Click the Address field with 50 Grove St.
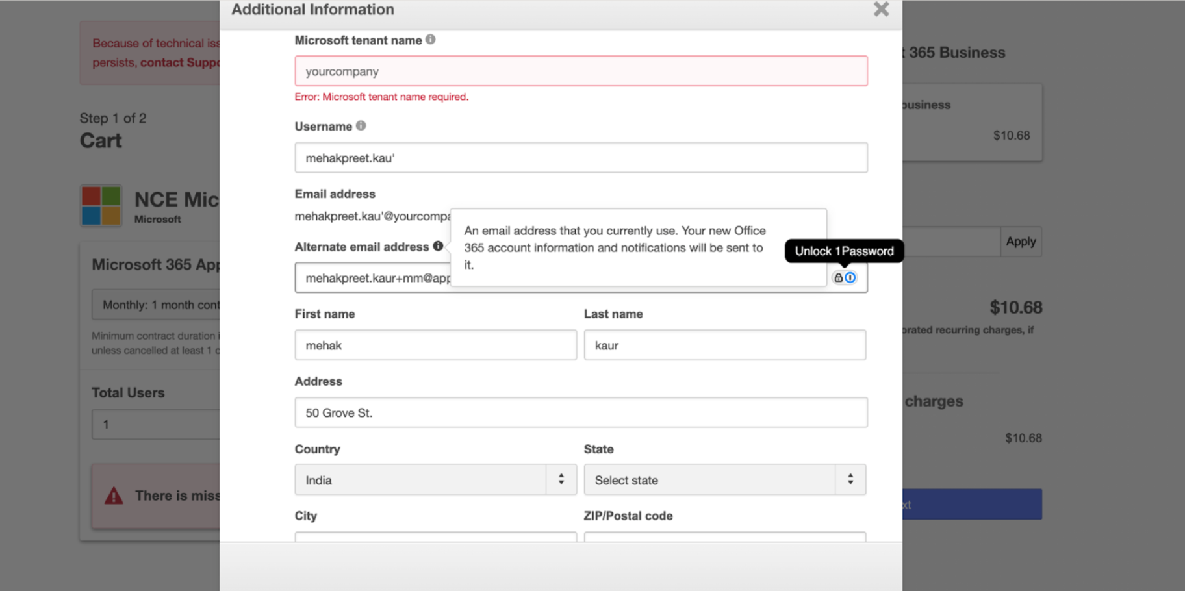 pos(580,413)
